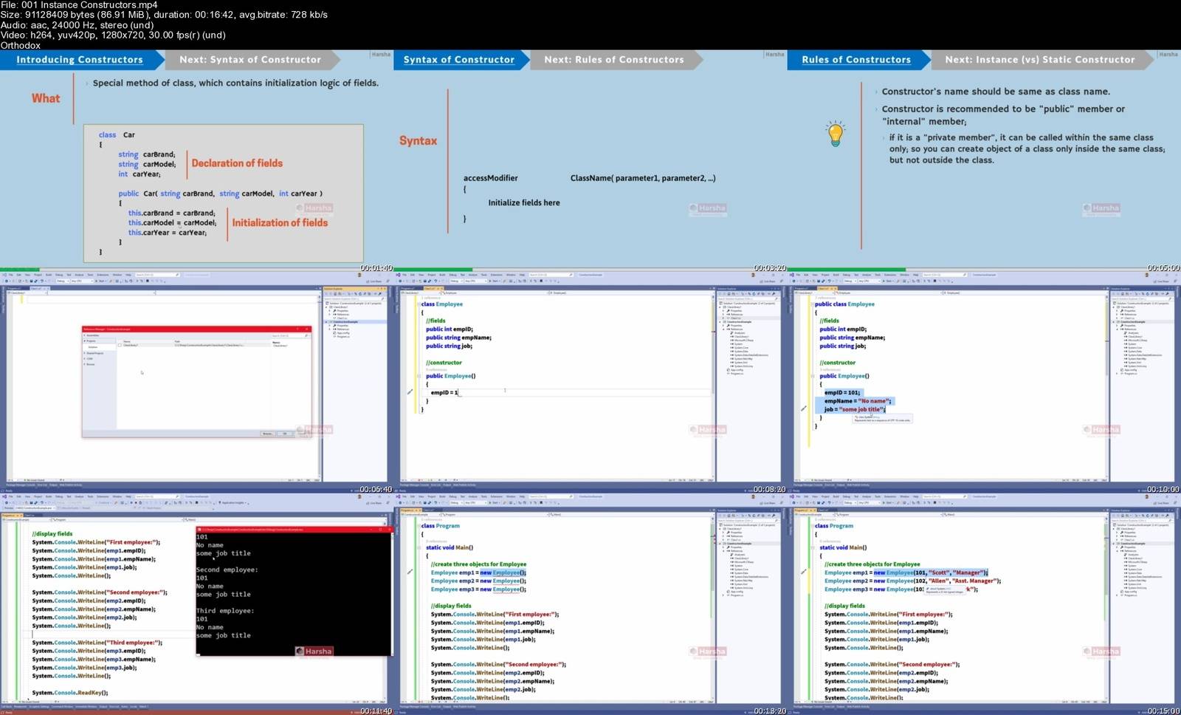
Task: Click 'System.Console.ReadKey();' code line
Action: pos(70,693)
